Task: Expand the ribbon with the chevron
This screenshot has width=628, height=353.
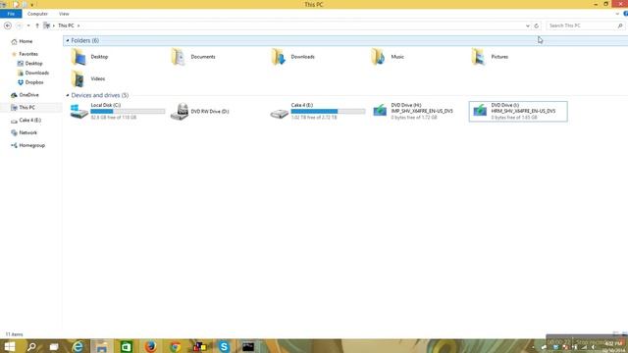Action: (617, 14)
